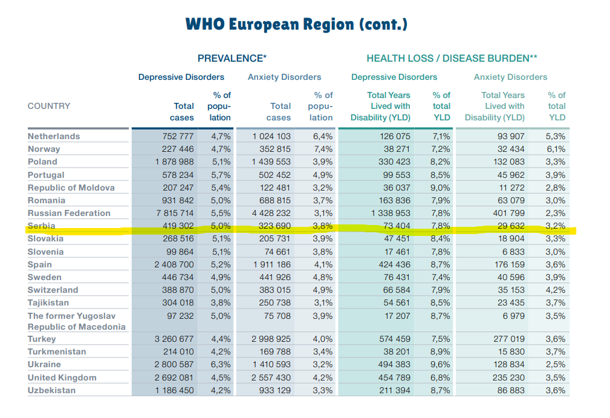Select Sweden's 441 926 anxiety cases cell
Viewport: 610px width, 418px height.
[x=274, y=278]
